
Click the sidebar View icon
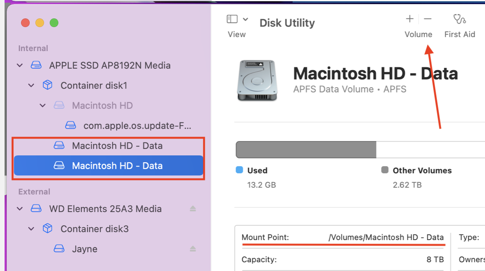[232, 19]
